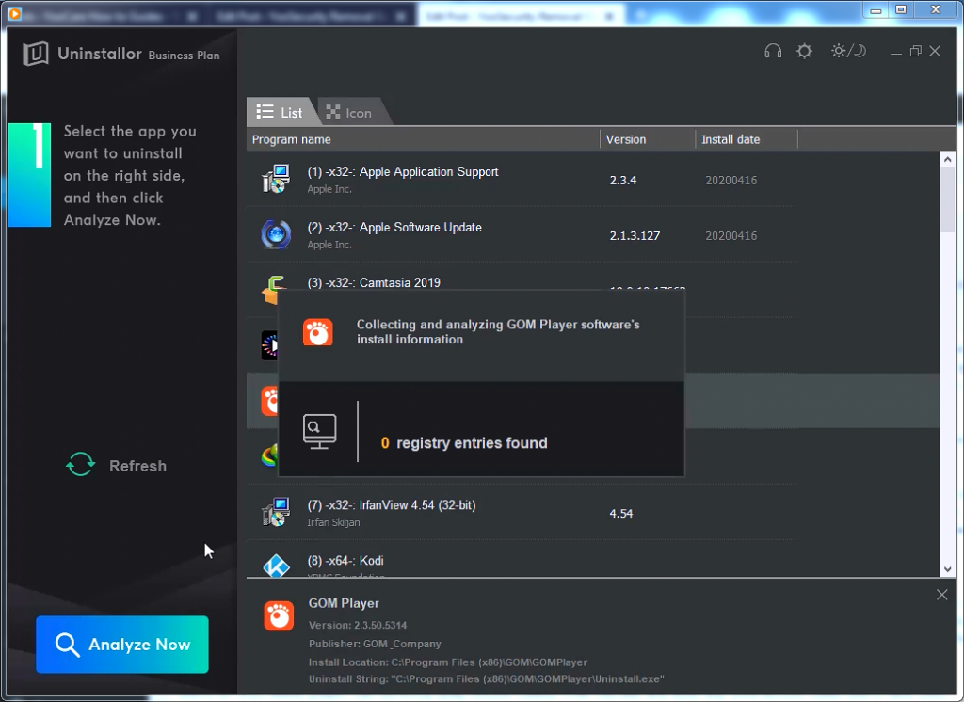This screenshot has width=964, height=702.
Task: Click the program list scrollbar thumb
Action: (947, 200)
